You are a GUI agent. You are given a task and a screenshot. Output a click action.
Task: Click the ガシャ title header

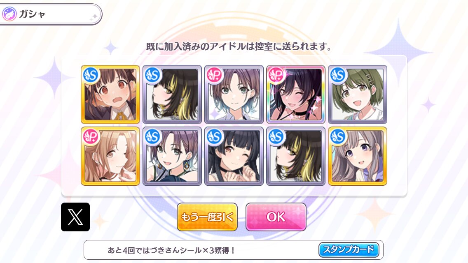(x=50, y=14)
